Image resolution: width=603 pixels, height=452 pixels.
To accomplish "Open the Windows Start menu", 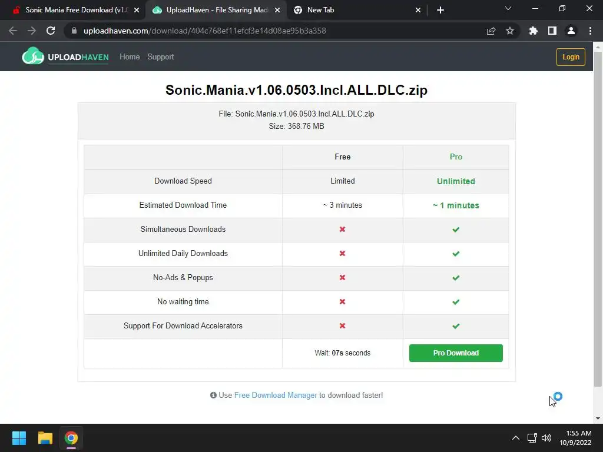I will click(x=19, y=438).
